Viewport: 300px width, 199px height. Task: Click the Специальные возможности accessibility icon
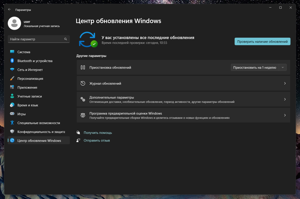pos(12,123)
